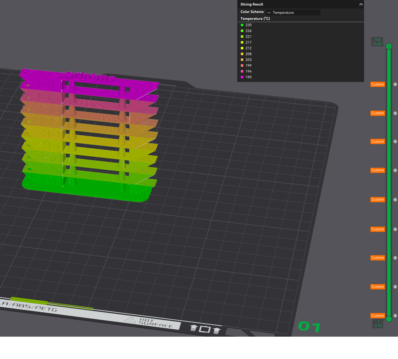
Task: Click the magenta 190 legend swatch
Action: [242, 77]
